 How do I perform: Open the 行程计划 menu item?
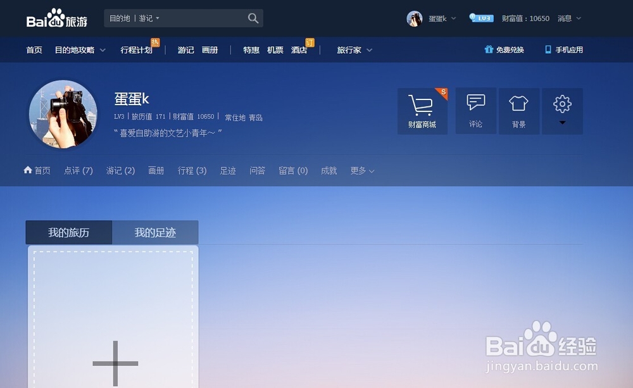pyautogui.click(x=137, y=49)
